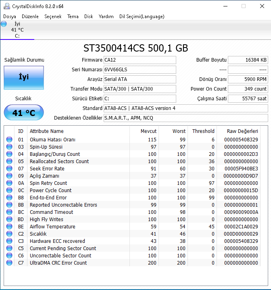Click raw value 00000000D9D7
The height and width of the screenshot is (290, 271).
pyautogui.click(x=241, y=176)
